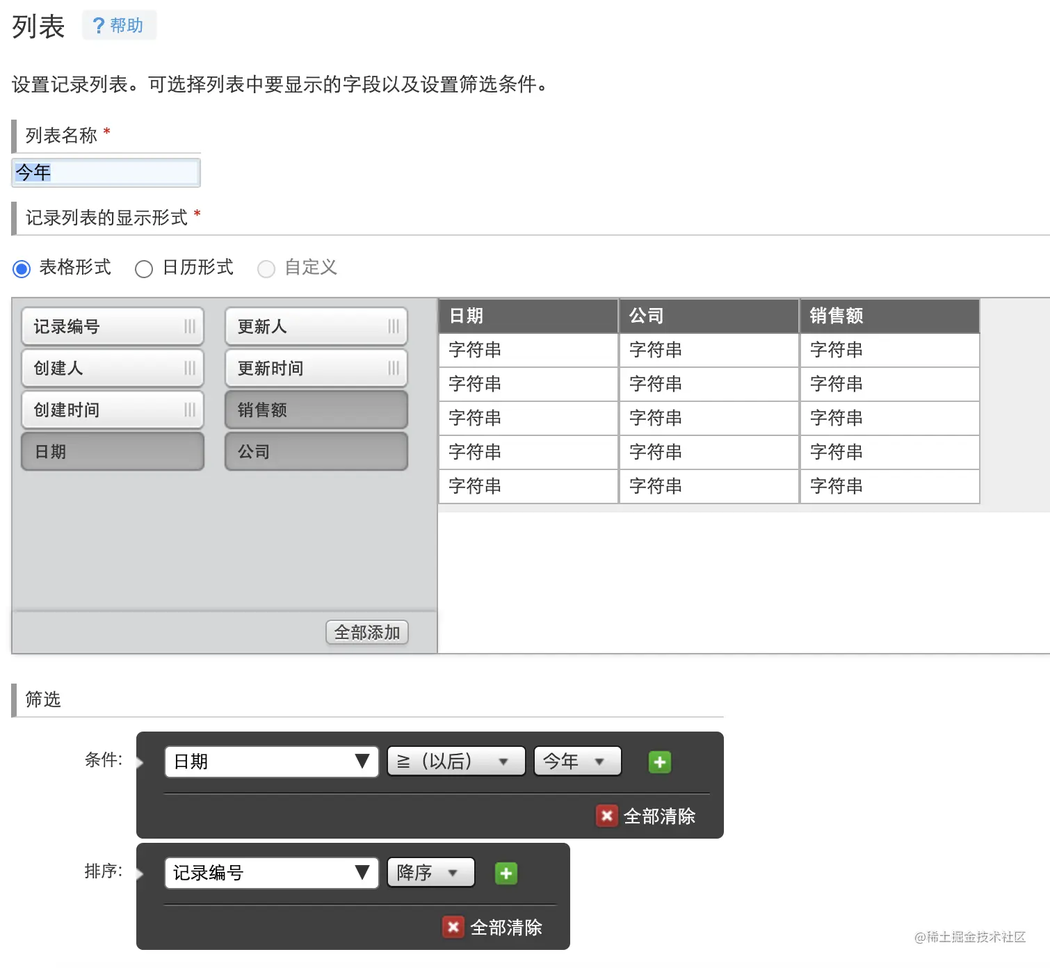Select the 自定义 radio button
The width and height of the screenshot is (1050, 968).
(x=266, y=268)
